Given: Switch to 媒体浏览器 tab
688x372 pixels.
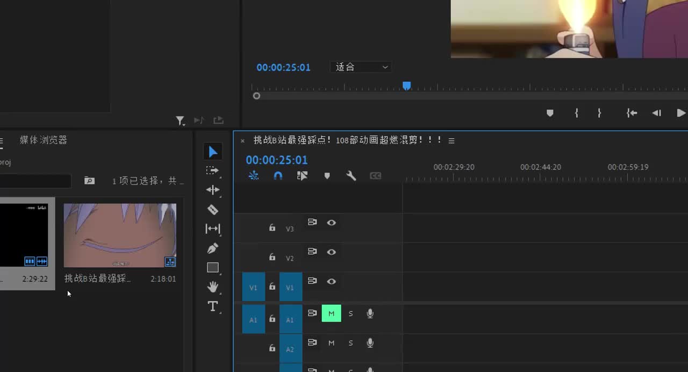Looking at the screenshot, I should [44, 140].
